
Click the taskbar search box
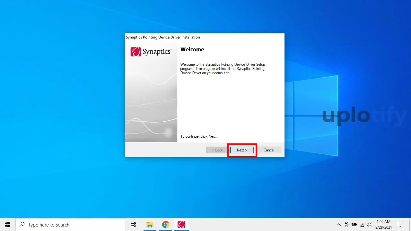(71, 225)
